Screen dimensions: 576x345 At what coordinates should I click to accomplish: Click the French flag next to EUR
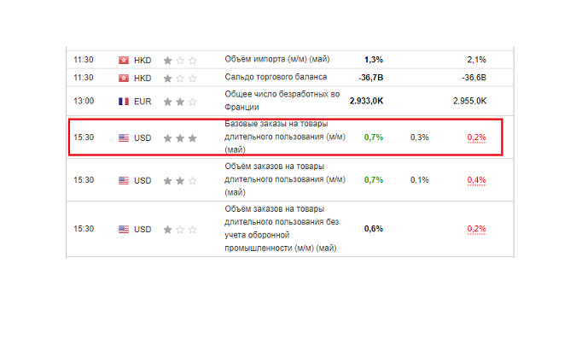[124, 101]
